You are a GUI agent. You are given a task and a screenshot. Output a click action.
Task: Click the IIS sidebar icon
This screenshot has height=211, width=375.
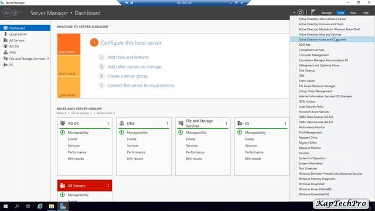pyautogui.click(x=5, y=64)
